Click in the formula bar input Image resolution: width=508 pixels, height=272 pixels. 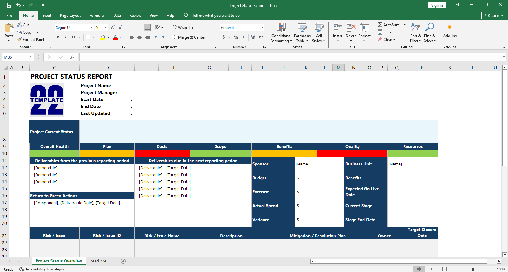290,57
